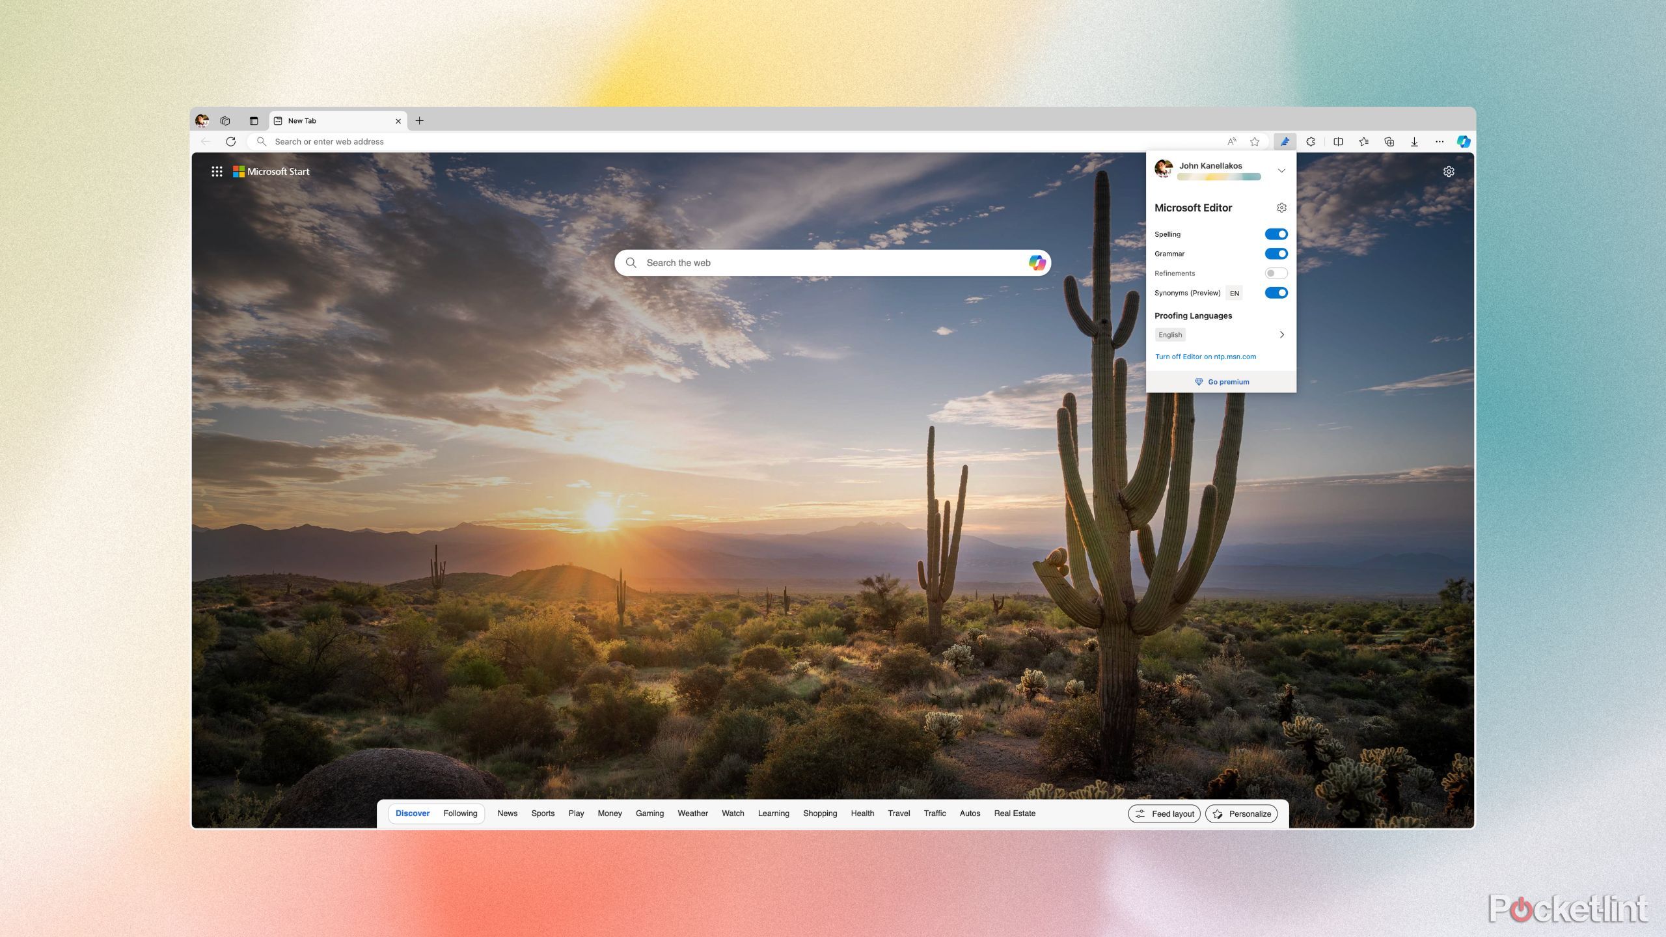Expand the John Kanellakos account chevron
Screen dimensions: 1666x937
pos(1281,170)
